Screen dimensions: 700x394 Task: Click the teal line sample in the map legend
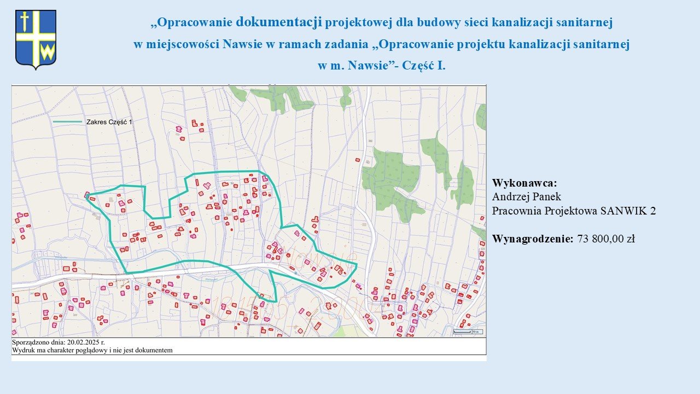[66, 122]
